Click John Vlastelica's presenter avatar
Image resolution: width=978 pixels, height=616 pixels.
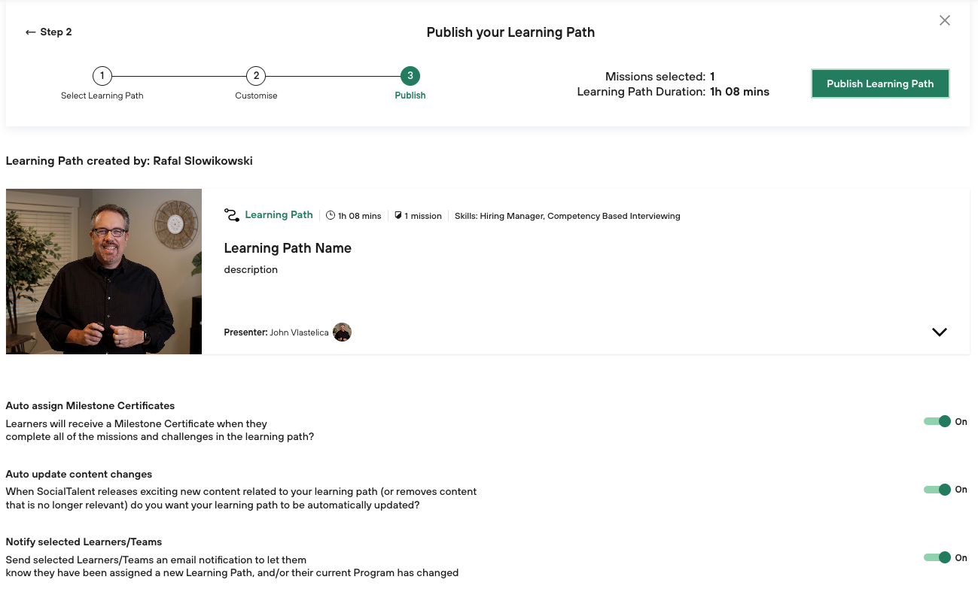[343, 332]
